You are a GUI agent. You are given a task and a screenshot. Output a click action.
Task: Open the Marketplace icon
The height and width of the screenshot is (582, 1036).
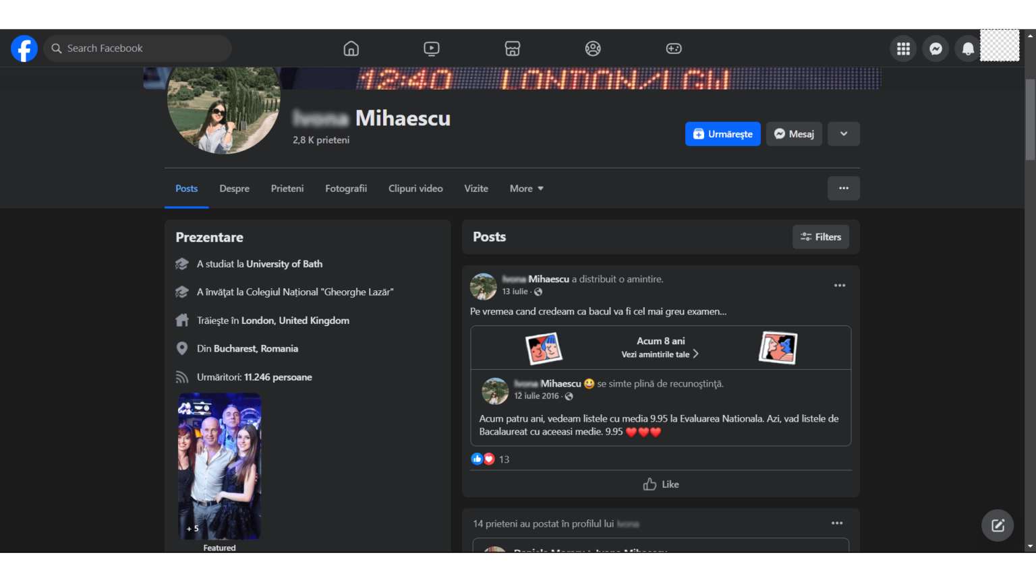[x=513, y=48]
